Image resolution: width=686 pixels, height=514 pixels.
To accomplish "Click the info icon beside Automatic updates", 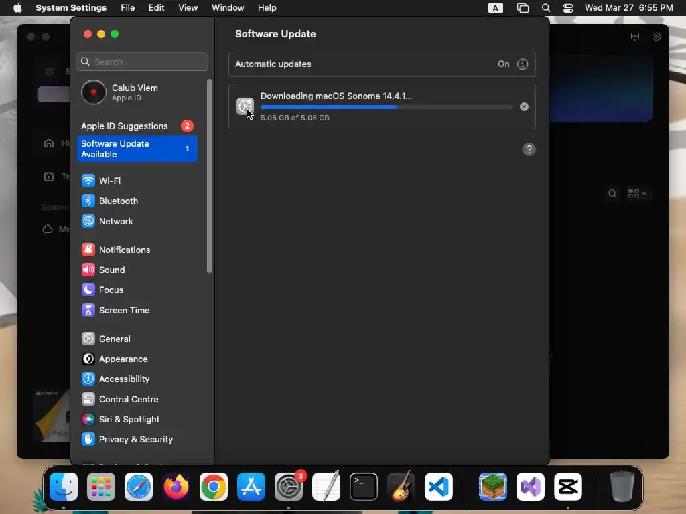I will [x=523, y=64].
